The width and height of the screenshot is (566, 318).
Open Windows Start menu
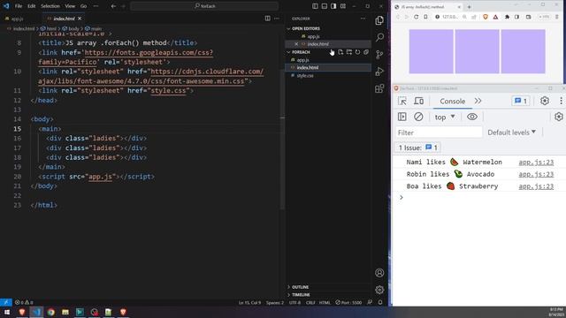(7, 312)
